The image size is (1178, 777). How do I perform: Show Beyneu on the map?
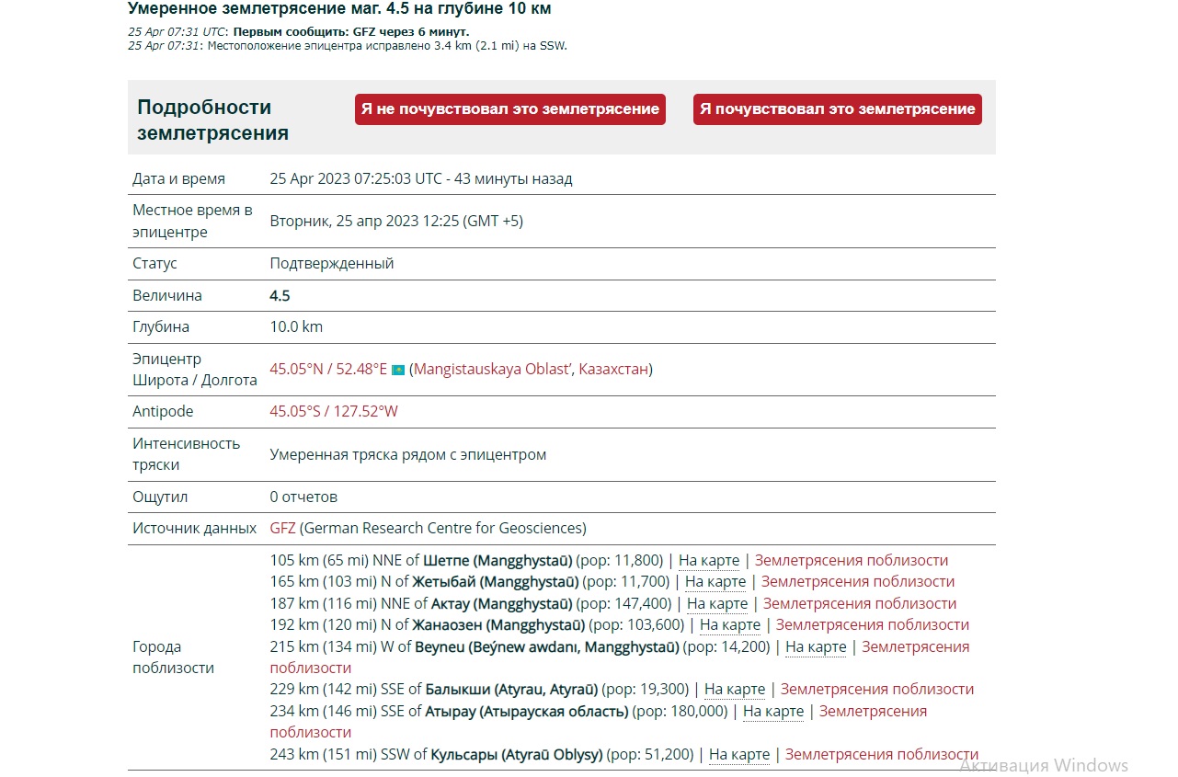coord(815,646)
